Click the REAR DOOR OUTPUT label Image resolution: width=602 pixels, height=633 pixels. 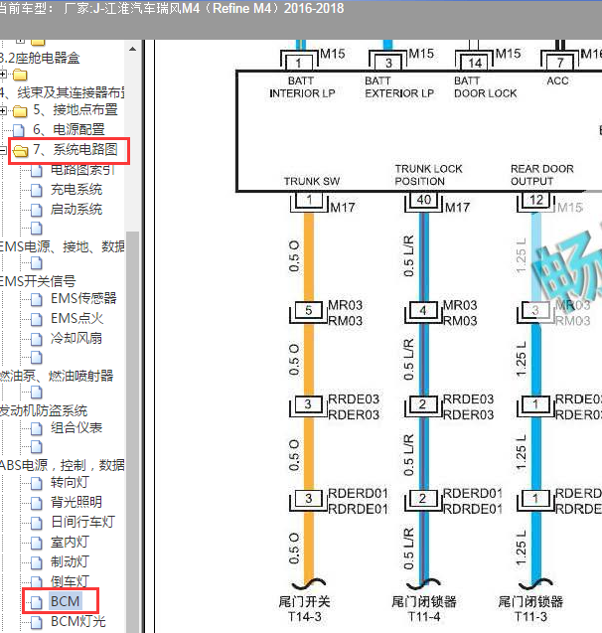coord(541,175)
